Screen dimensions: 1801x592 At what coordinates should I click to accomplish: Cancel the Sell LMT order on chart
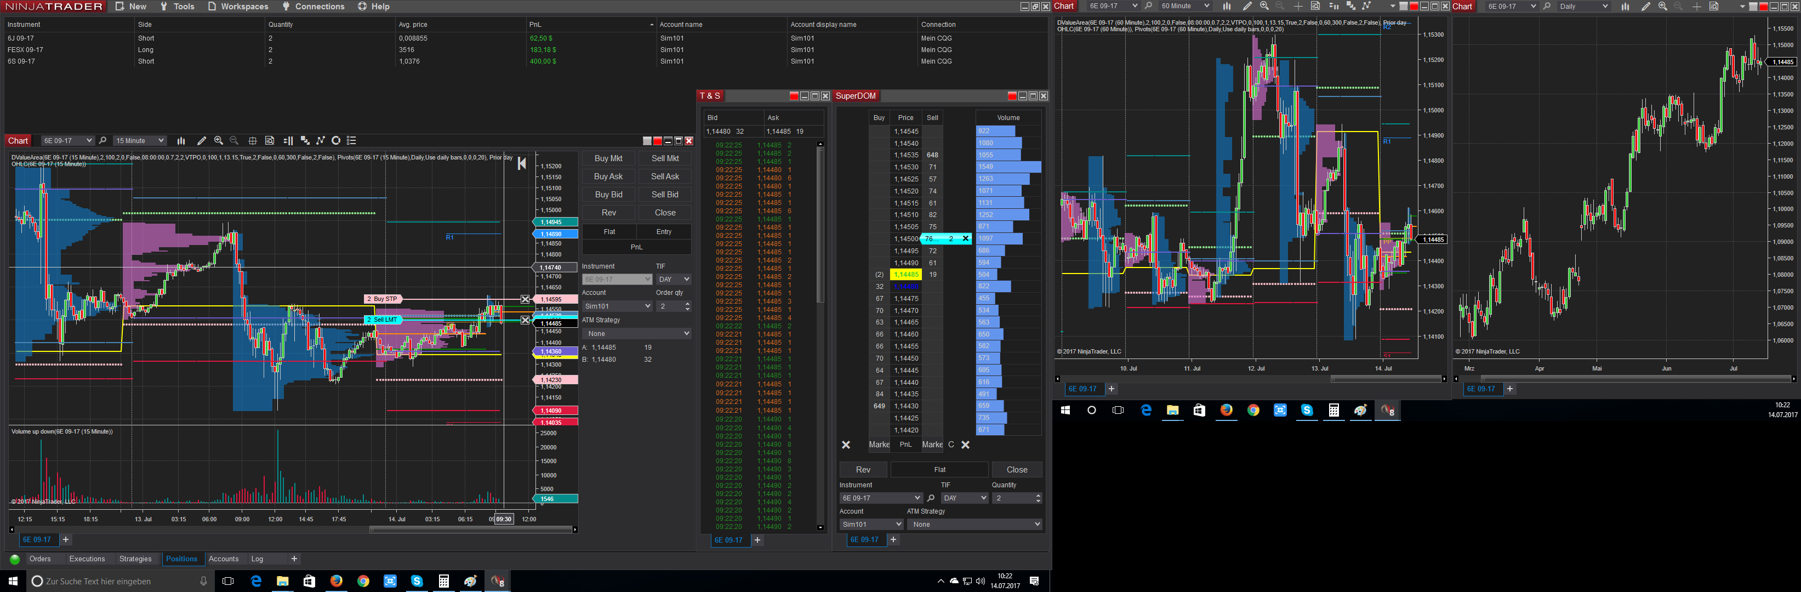526,320
